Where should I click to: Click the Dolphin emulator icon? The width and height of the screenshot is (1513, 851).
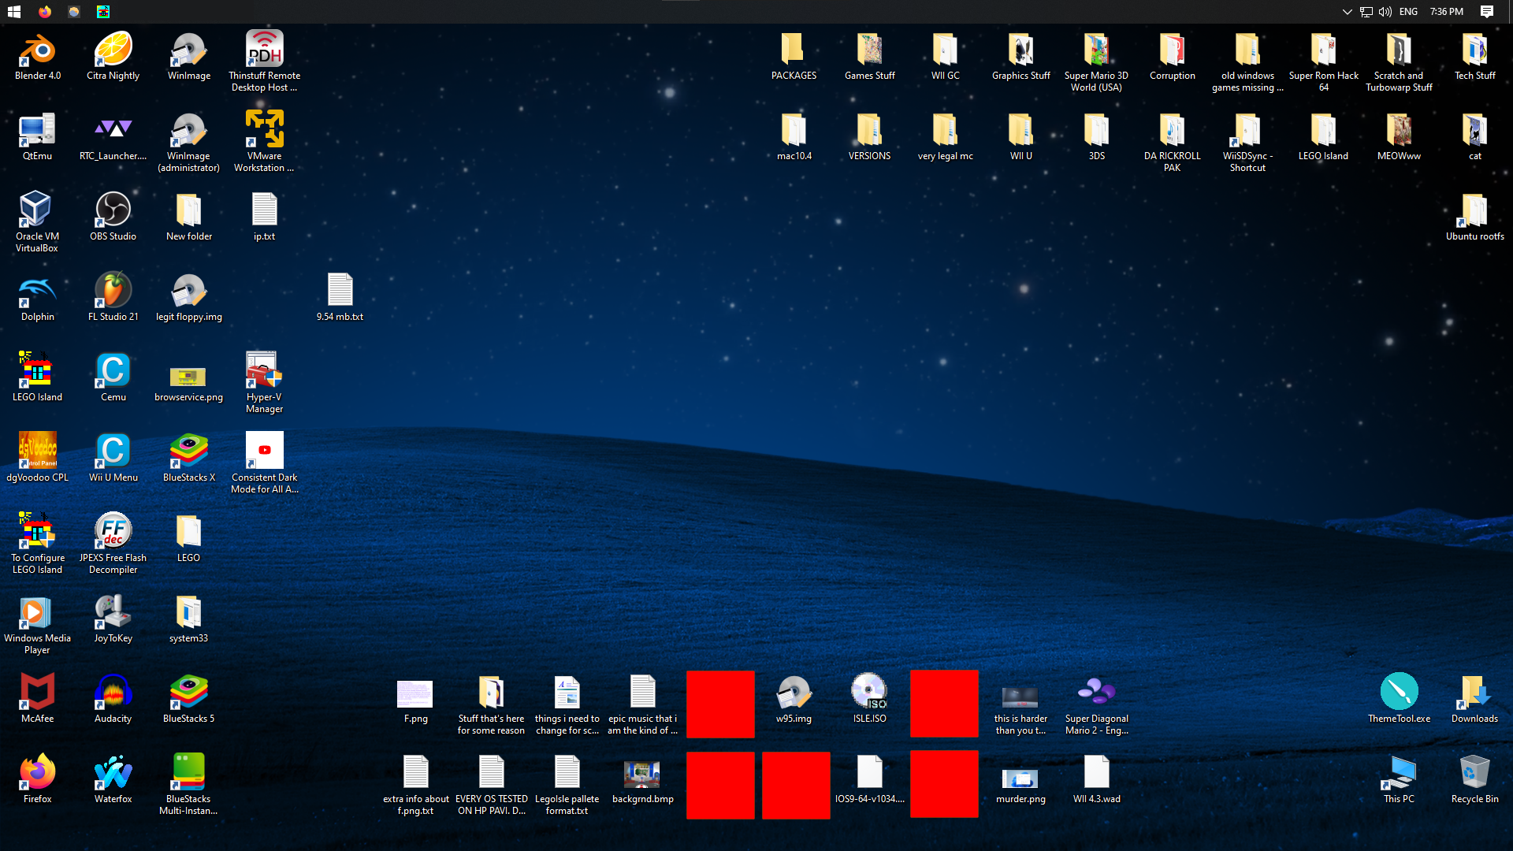(x=37, y=292)
